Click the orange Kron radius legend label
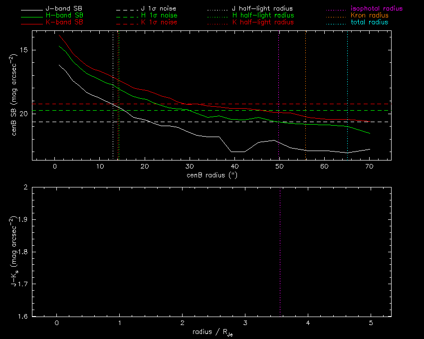The width and height of the screenshot is (424, 339). (369, 15)
